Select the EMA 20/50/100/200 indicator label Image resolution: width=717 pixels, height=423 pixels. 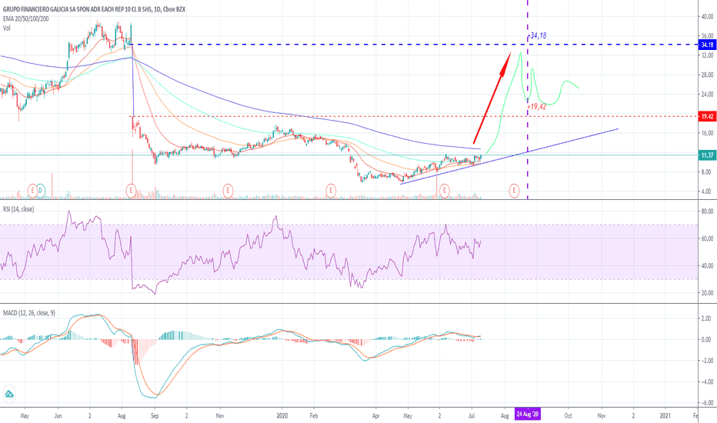point(25,18)
